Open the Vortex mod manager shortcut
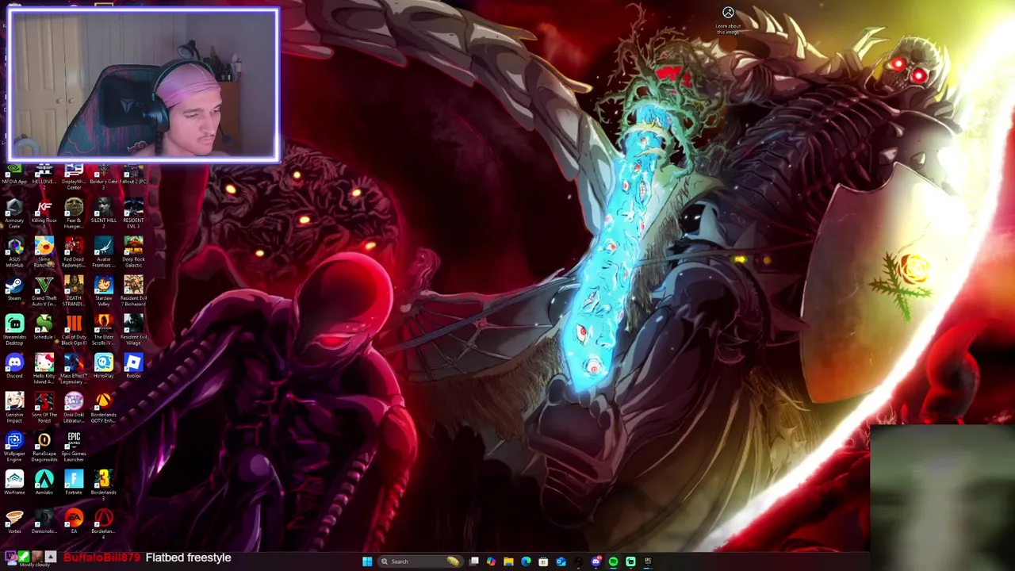This screenshot has height=571, width=1015. (14, 522)
